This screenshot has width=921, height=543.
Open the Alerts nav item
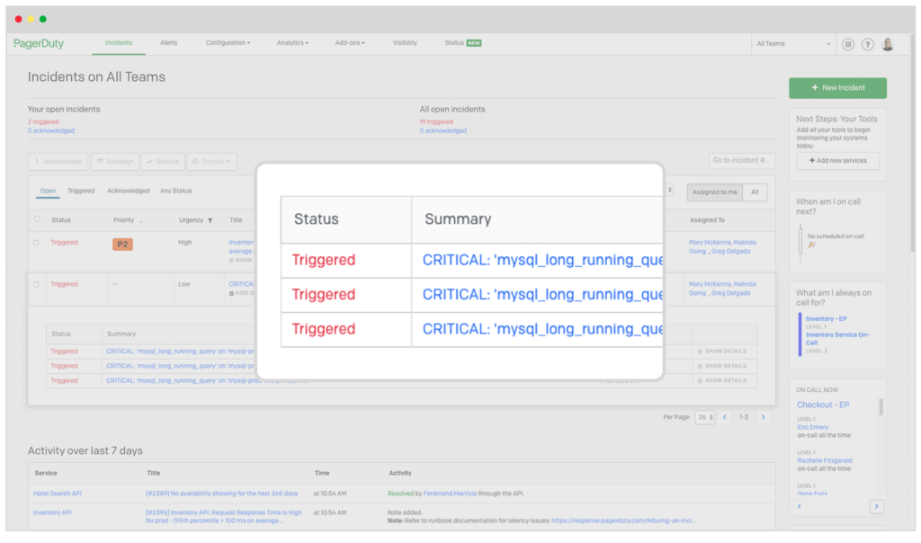(168, 43)
